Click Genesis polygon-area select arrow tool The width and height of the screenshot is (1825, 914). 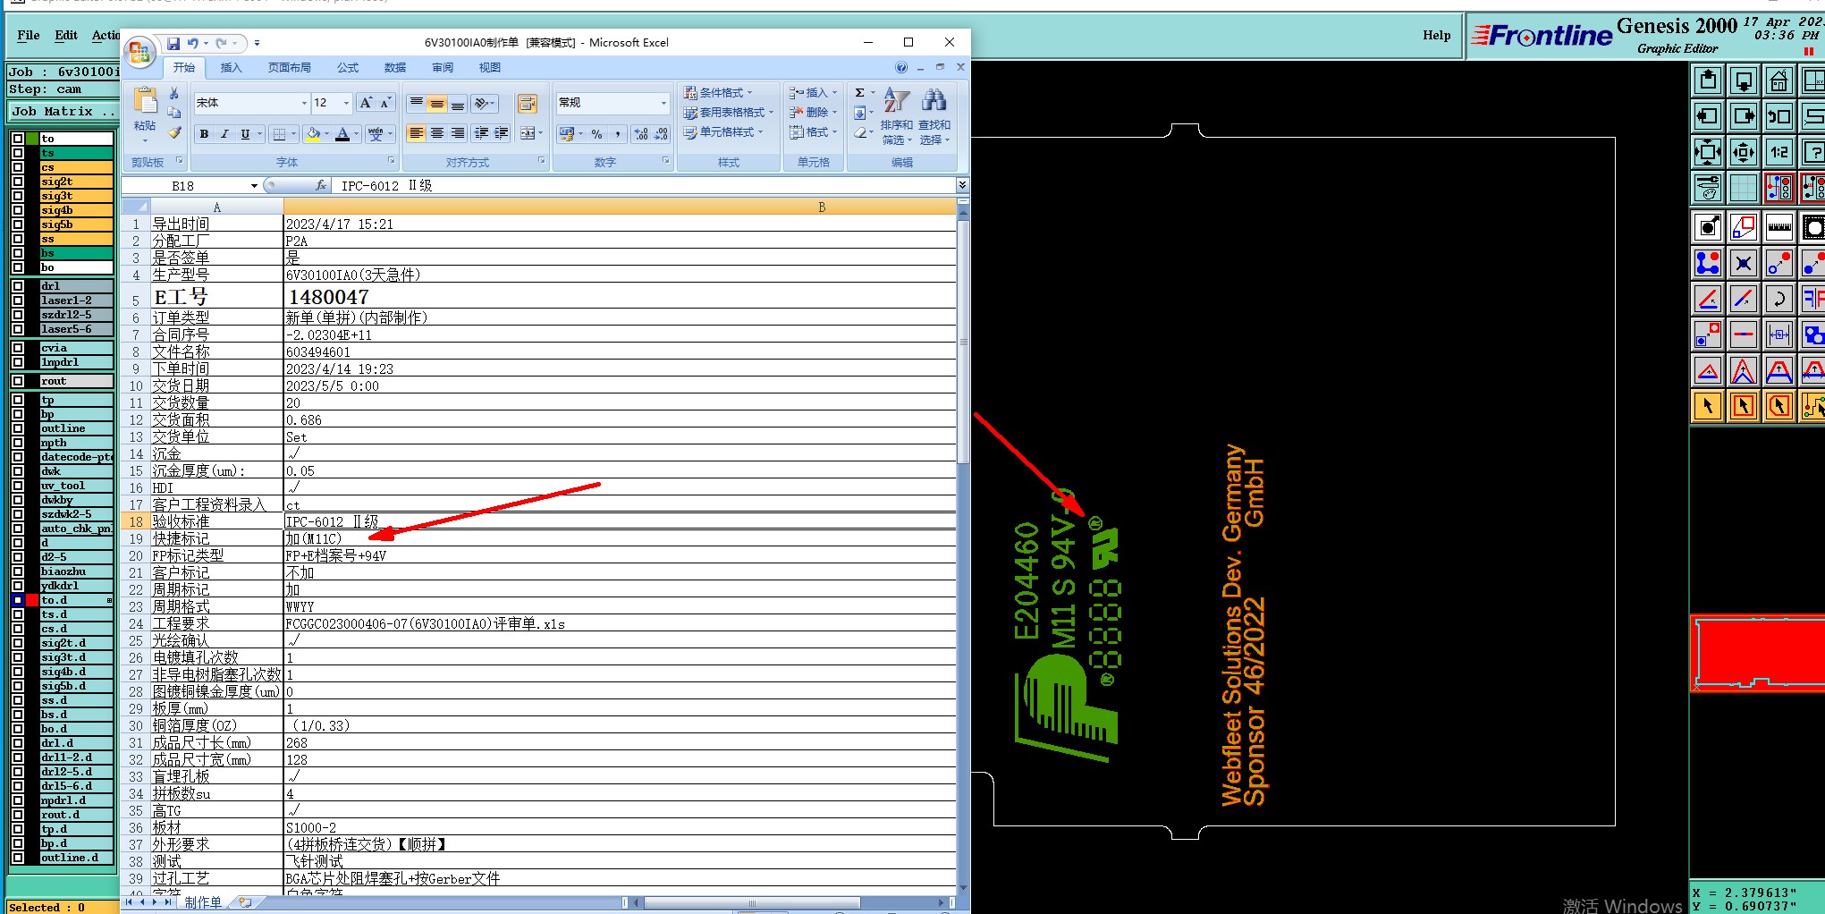(1779, 406)
